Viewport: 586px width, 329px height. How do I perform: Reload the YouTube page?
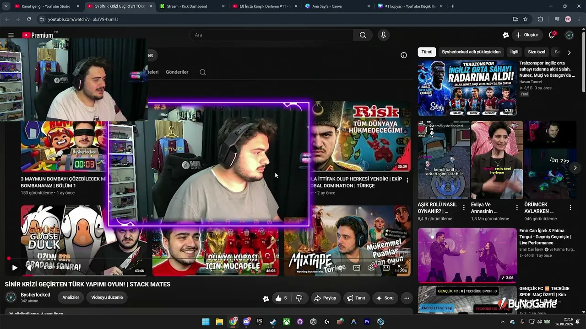[x=29, y=19]
